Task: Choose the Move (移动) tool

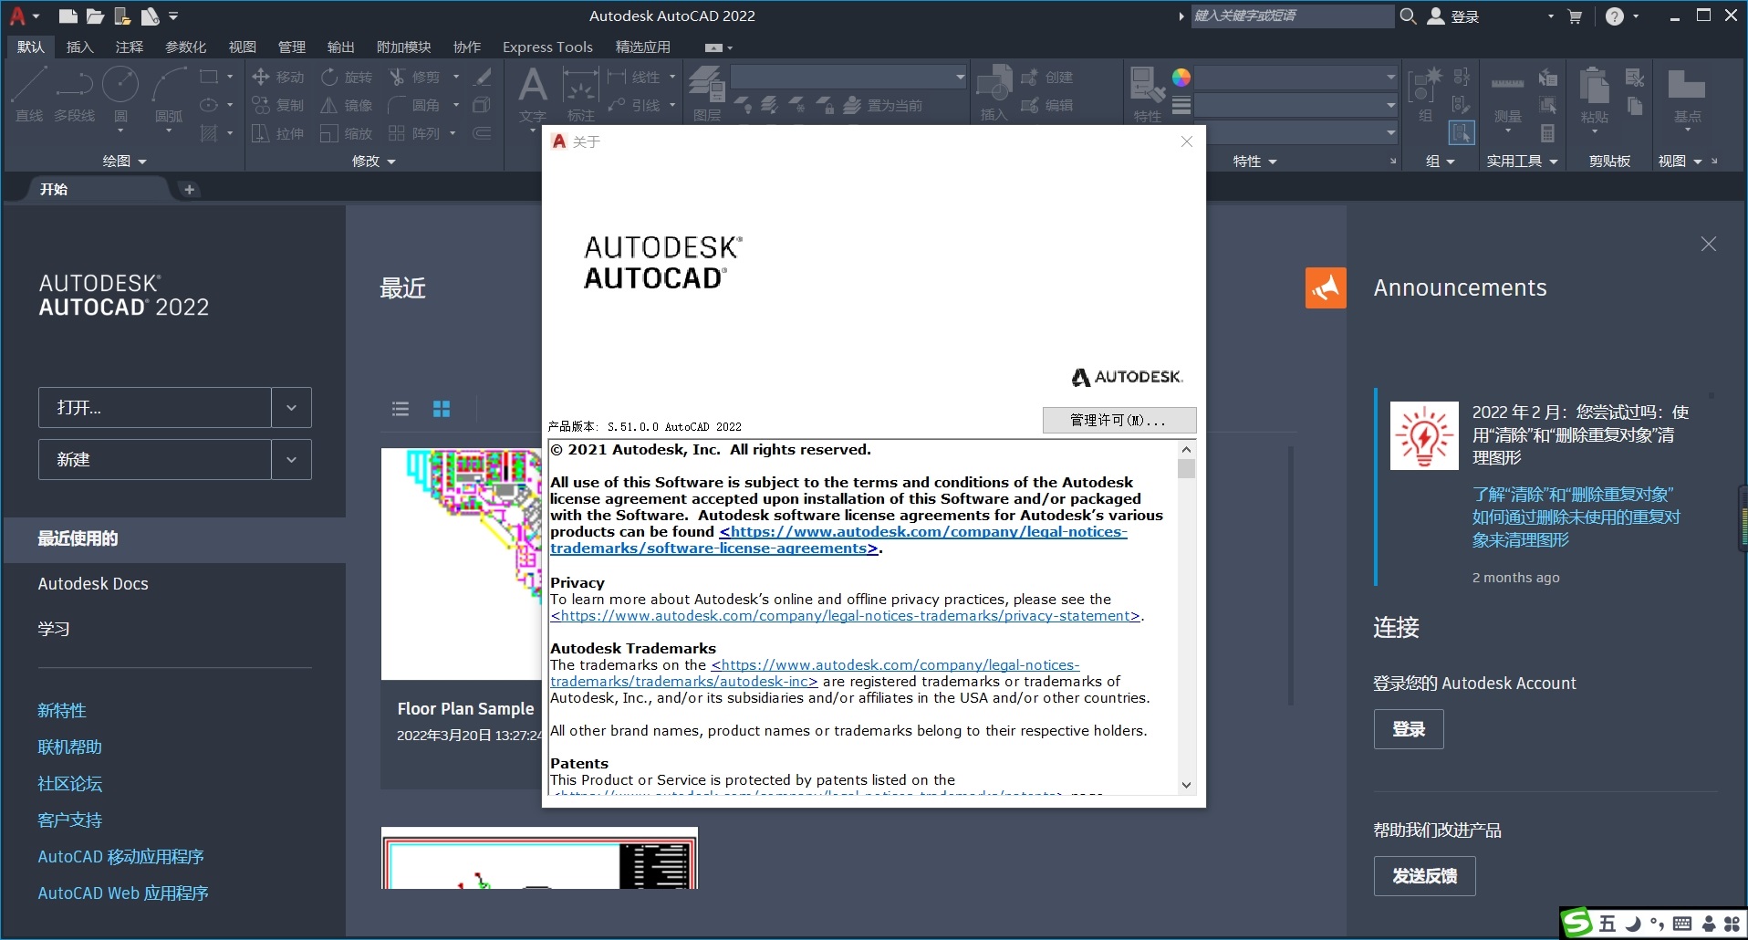Action: (278, 77)
